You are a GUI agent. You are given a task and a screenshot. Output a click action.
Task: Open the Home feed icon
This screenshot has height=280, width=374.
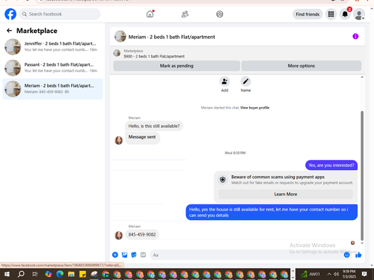click(150, 14)
